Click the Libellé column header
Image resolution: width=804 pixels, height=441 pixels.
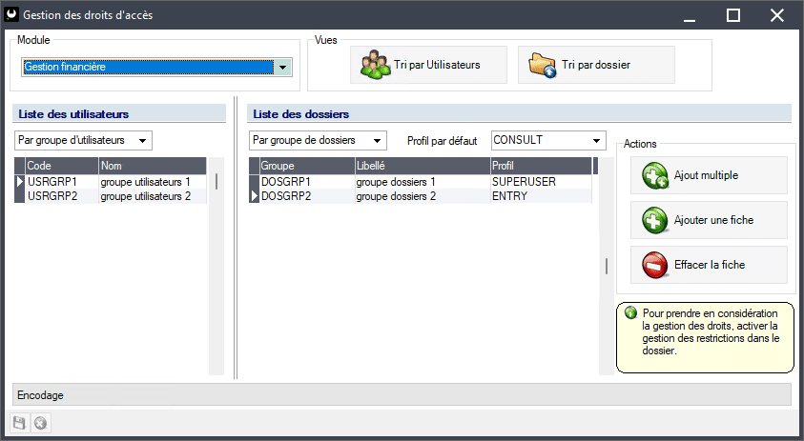[420, 166]
